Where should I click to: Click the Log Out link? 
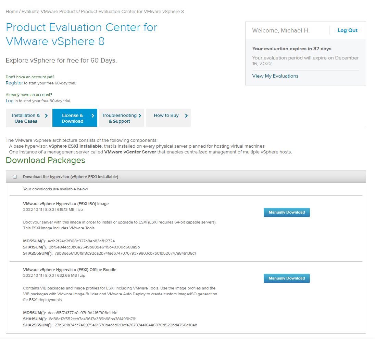click(x=348, y=30)
